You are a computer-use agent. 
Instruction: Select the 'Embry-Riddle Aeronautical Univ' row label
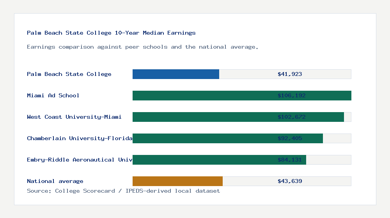point(80,160)
